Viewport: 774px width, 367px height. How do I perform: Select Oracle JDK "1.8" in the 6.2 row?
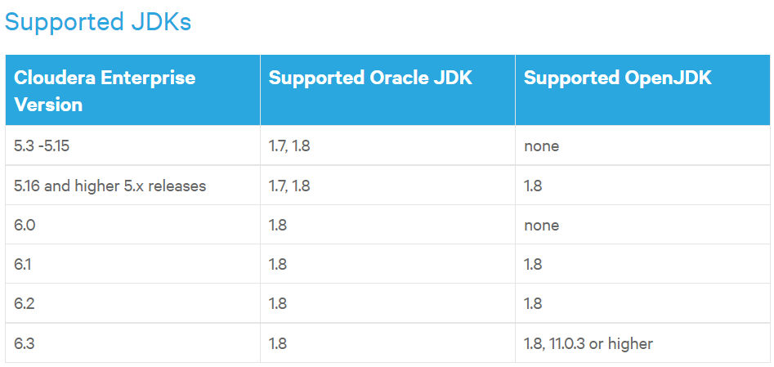point(278,303)
